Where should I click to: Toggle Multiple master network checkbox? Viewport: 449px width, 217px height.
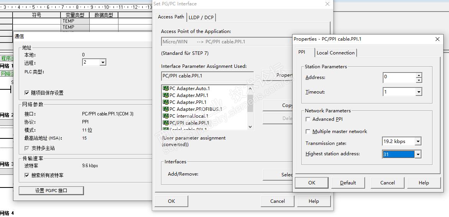[308, 132]
